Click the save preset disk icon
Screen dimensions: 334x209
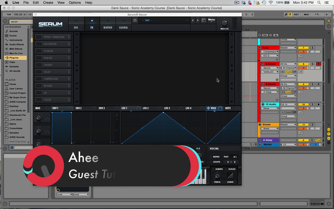135,20
